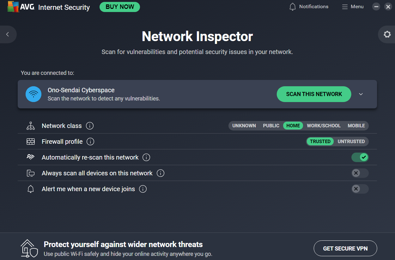Click the new device alert bell icon
This screenshot has height=260, width=395.
click(31, 189)
